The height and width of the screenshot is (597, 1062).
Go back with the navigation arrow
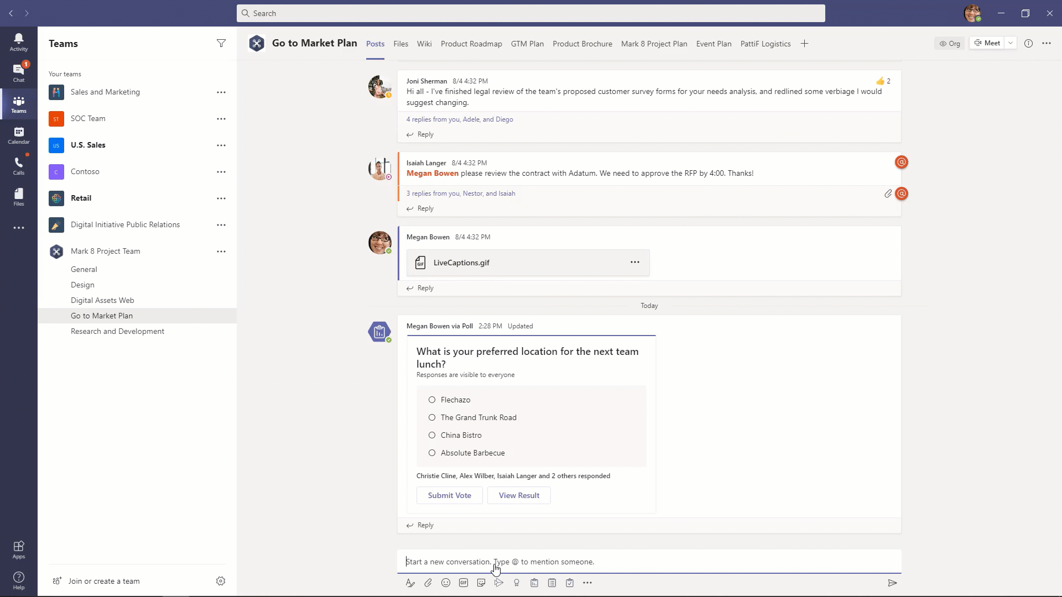(x=11, y=13)
